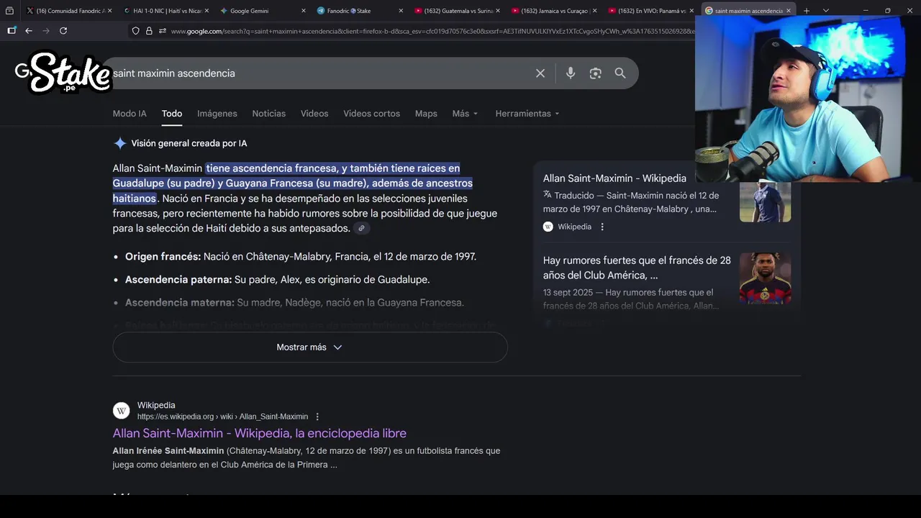Start voice search with the microphone icon
Viewport: 921px width, 518px height.
tap(571, 73)
